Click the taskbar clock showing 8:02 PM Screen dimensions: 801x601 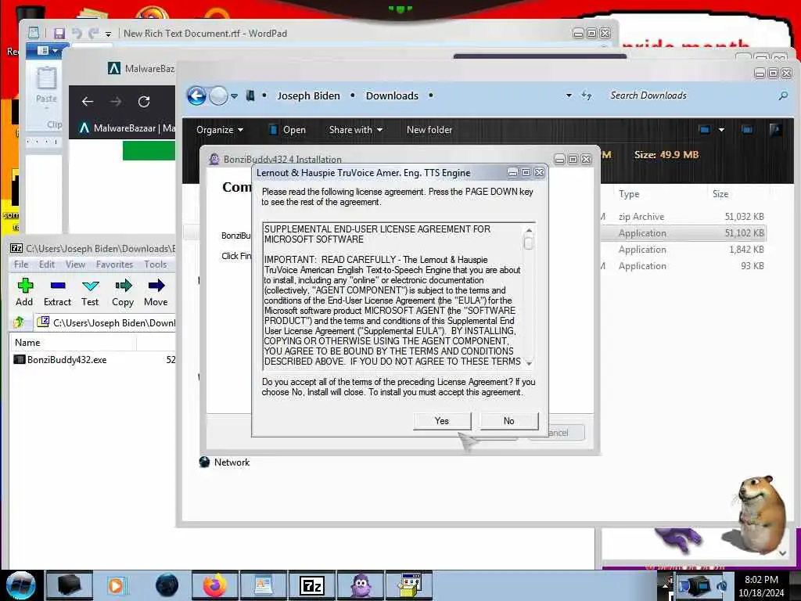tap(761, 585)
